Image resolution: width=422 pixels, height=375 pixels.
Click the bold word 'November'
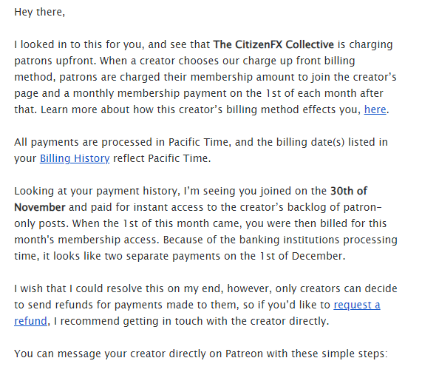coord(40,207)
